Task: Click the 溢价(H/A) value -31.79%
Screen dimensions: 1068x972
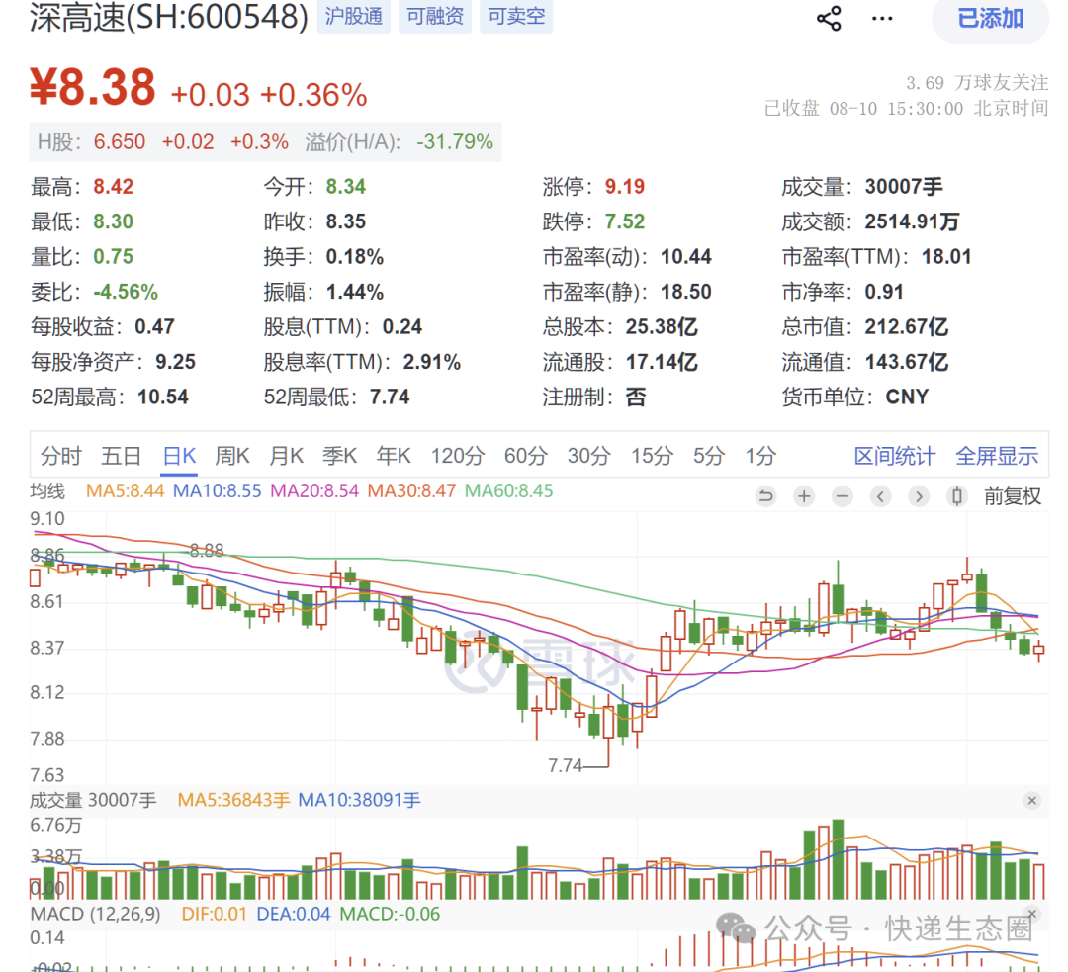Action: (454, 141)
